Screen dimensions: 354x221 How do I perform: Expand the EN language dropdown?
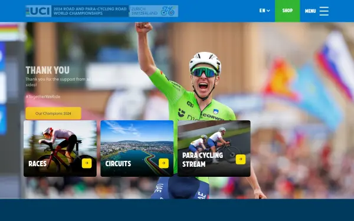264,11
